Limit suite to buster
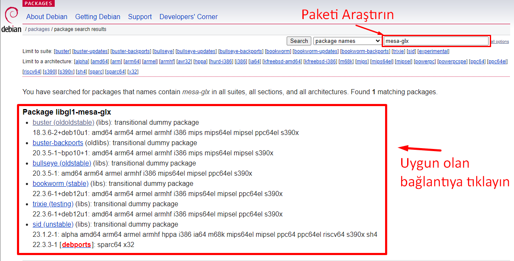Image resolution: width=514 pixels, height=261 pixels. click(62, 51)
